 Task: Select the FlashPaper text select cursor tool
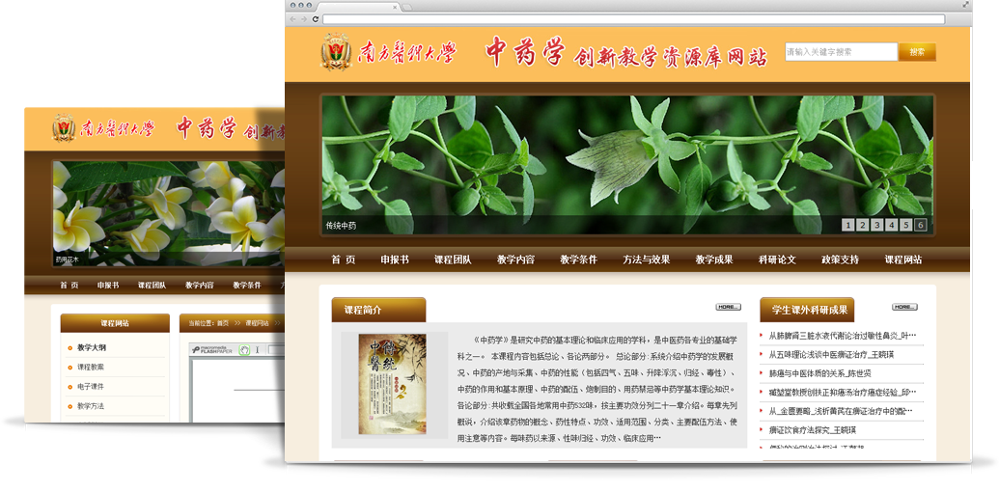pos(257,350)
